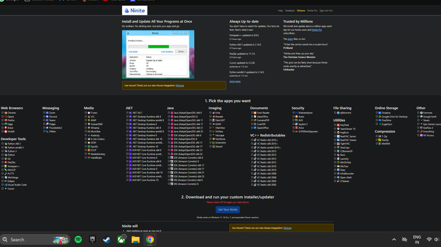Click the Git icon under Developer Tools
The height and width of the screenshot is (247, 441).
pos(6,158)
